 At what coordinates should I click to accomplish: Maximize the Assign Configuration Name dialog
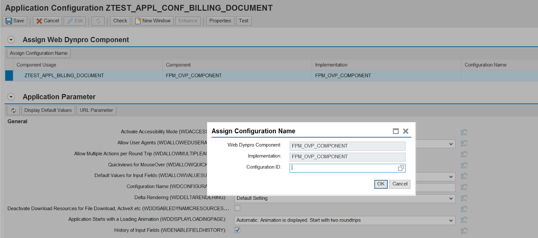[x=396, y=131]
